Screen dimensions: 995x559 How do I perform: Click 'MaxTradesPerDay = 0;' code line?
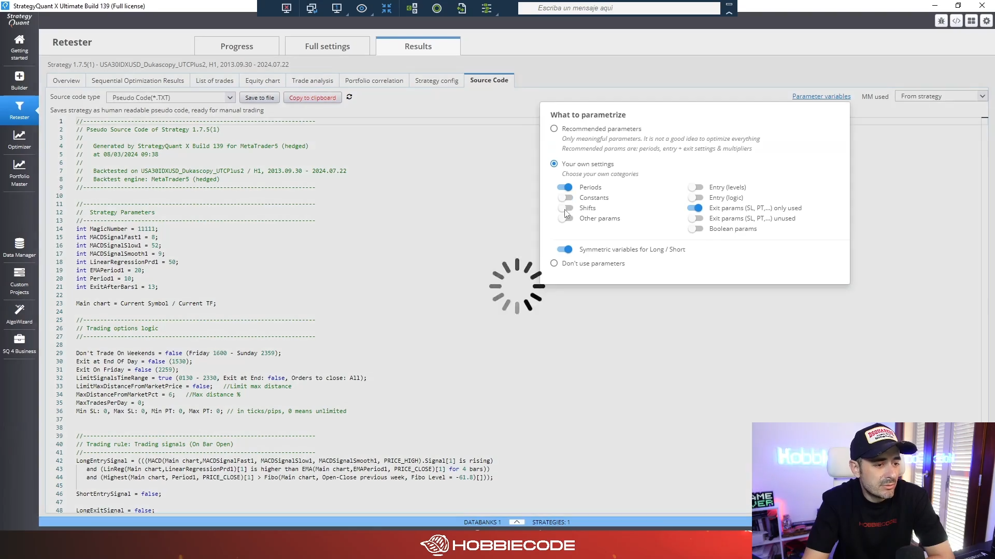[110, 403]
